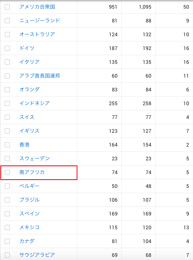Toggle the 香港 checkbox
The image size is (193, 260).
pyautogui.click(x=7, y=145)
